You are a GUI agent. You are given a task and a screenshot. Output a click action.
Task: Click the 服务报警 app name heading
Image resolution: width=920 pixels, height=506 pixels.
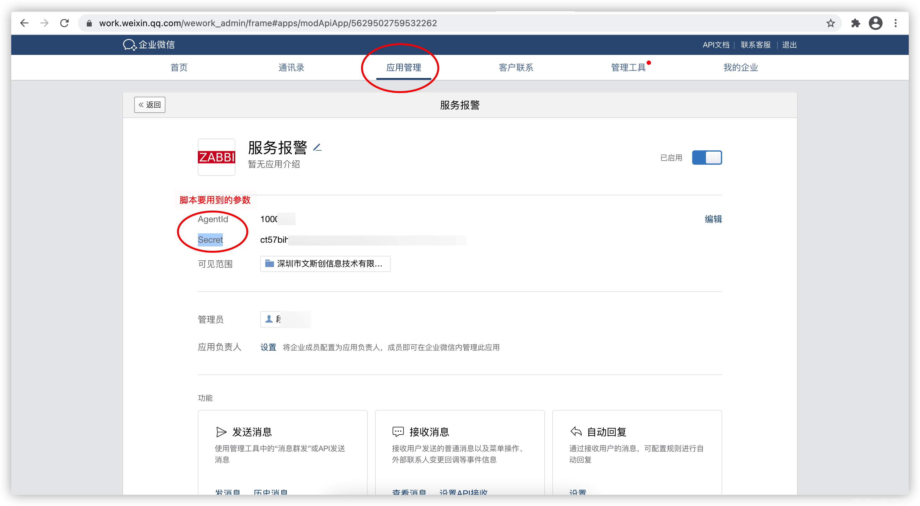277,147
